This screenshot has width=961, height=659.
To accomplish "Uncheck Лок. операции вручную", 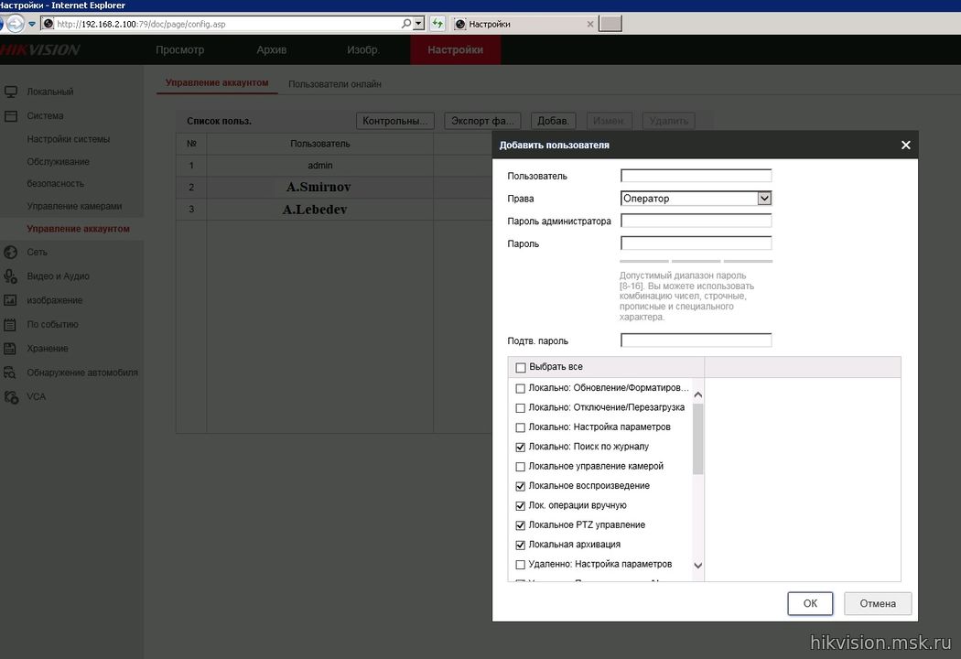I will tap(521, 506).
